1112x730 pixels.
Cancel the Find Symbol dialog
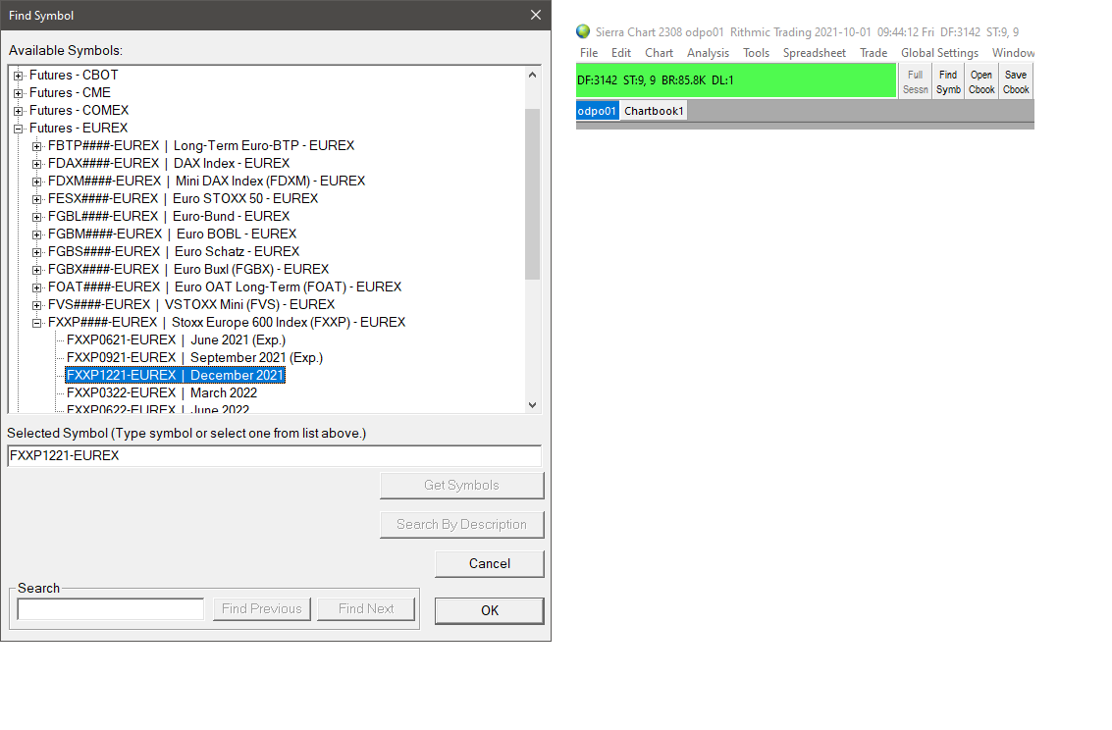490,563
